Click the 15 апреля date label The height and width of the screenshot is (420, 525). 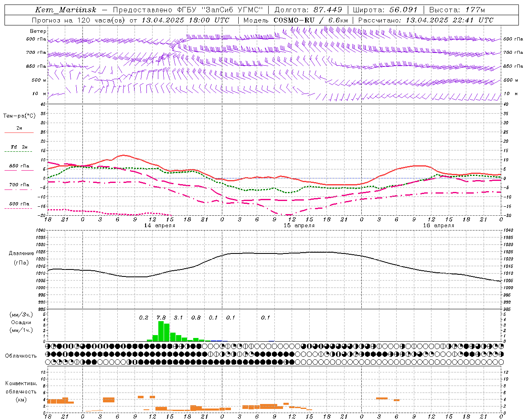pos(299,226)
